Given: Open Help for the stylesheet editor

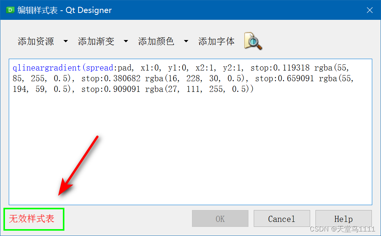Looking at the screenshot, I should tap(344, 218).
